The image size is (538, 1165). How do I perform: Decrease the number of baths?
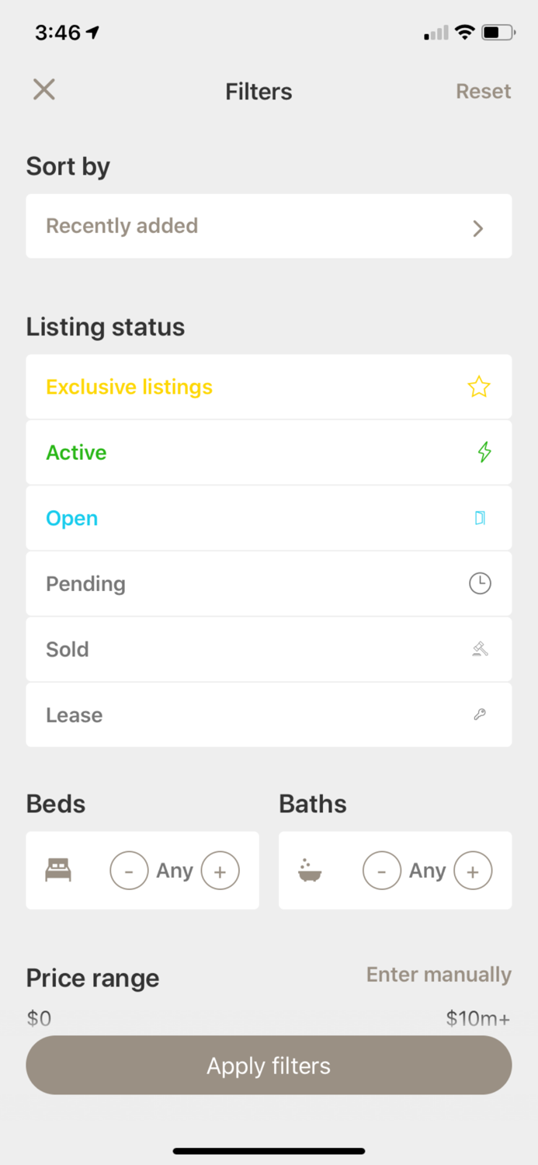tap(382, 871)
